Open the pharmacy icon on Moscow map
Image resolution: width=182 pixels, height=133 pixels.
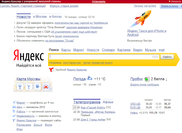(x=20, y=86)
